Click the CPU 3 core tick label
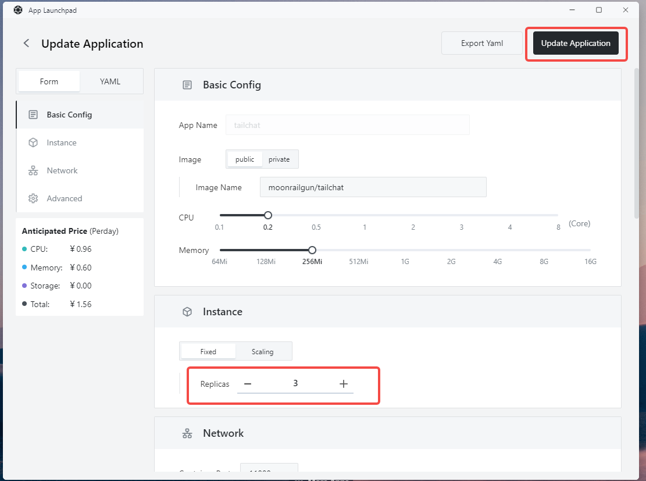 coord(462,227)
